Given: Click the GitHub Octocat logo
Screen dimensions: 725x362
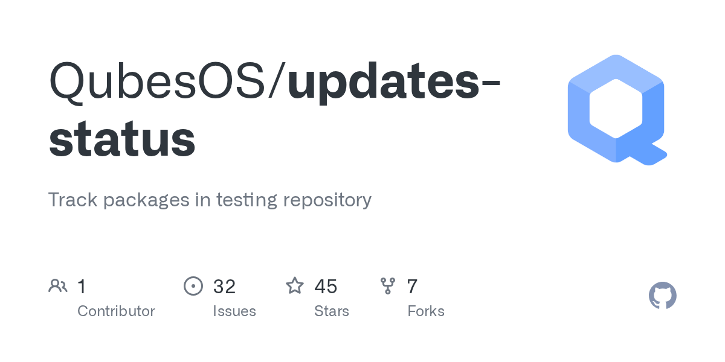Looking at the screenshot, I should click(662, 296).
